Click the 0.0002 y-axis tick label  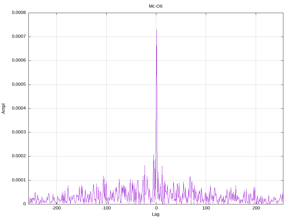19,156
